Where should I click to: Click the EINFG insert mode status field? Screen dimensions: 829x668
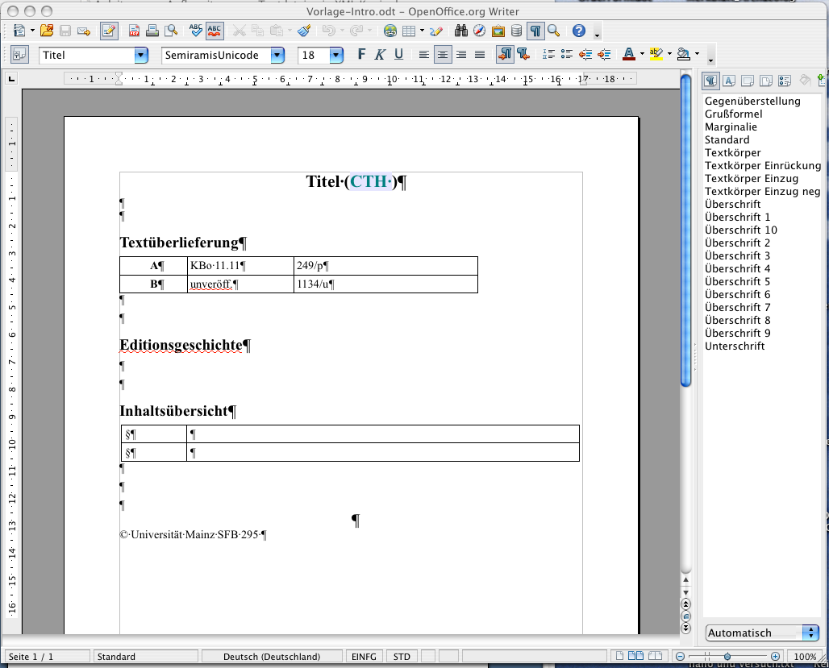click(364, 657)
